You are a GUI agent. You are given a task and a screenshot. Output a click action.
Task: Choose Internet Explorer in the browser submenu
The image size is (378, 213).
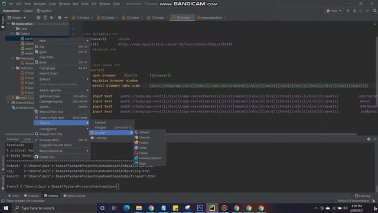[x=149, y=158]
